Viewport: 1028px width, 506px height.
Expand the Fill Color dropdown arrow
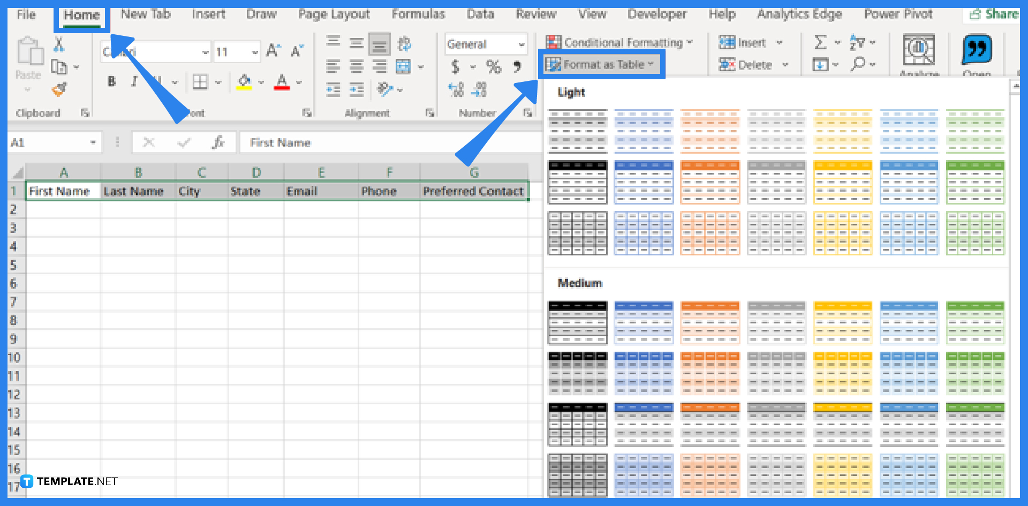[261, 82]
